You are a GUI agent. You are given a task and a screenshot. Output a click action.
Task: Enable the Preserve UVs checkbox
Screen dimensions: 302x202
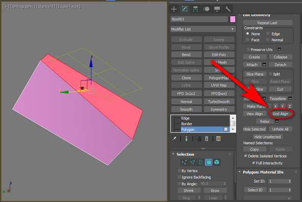pos(248,49)
